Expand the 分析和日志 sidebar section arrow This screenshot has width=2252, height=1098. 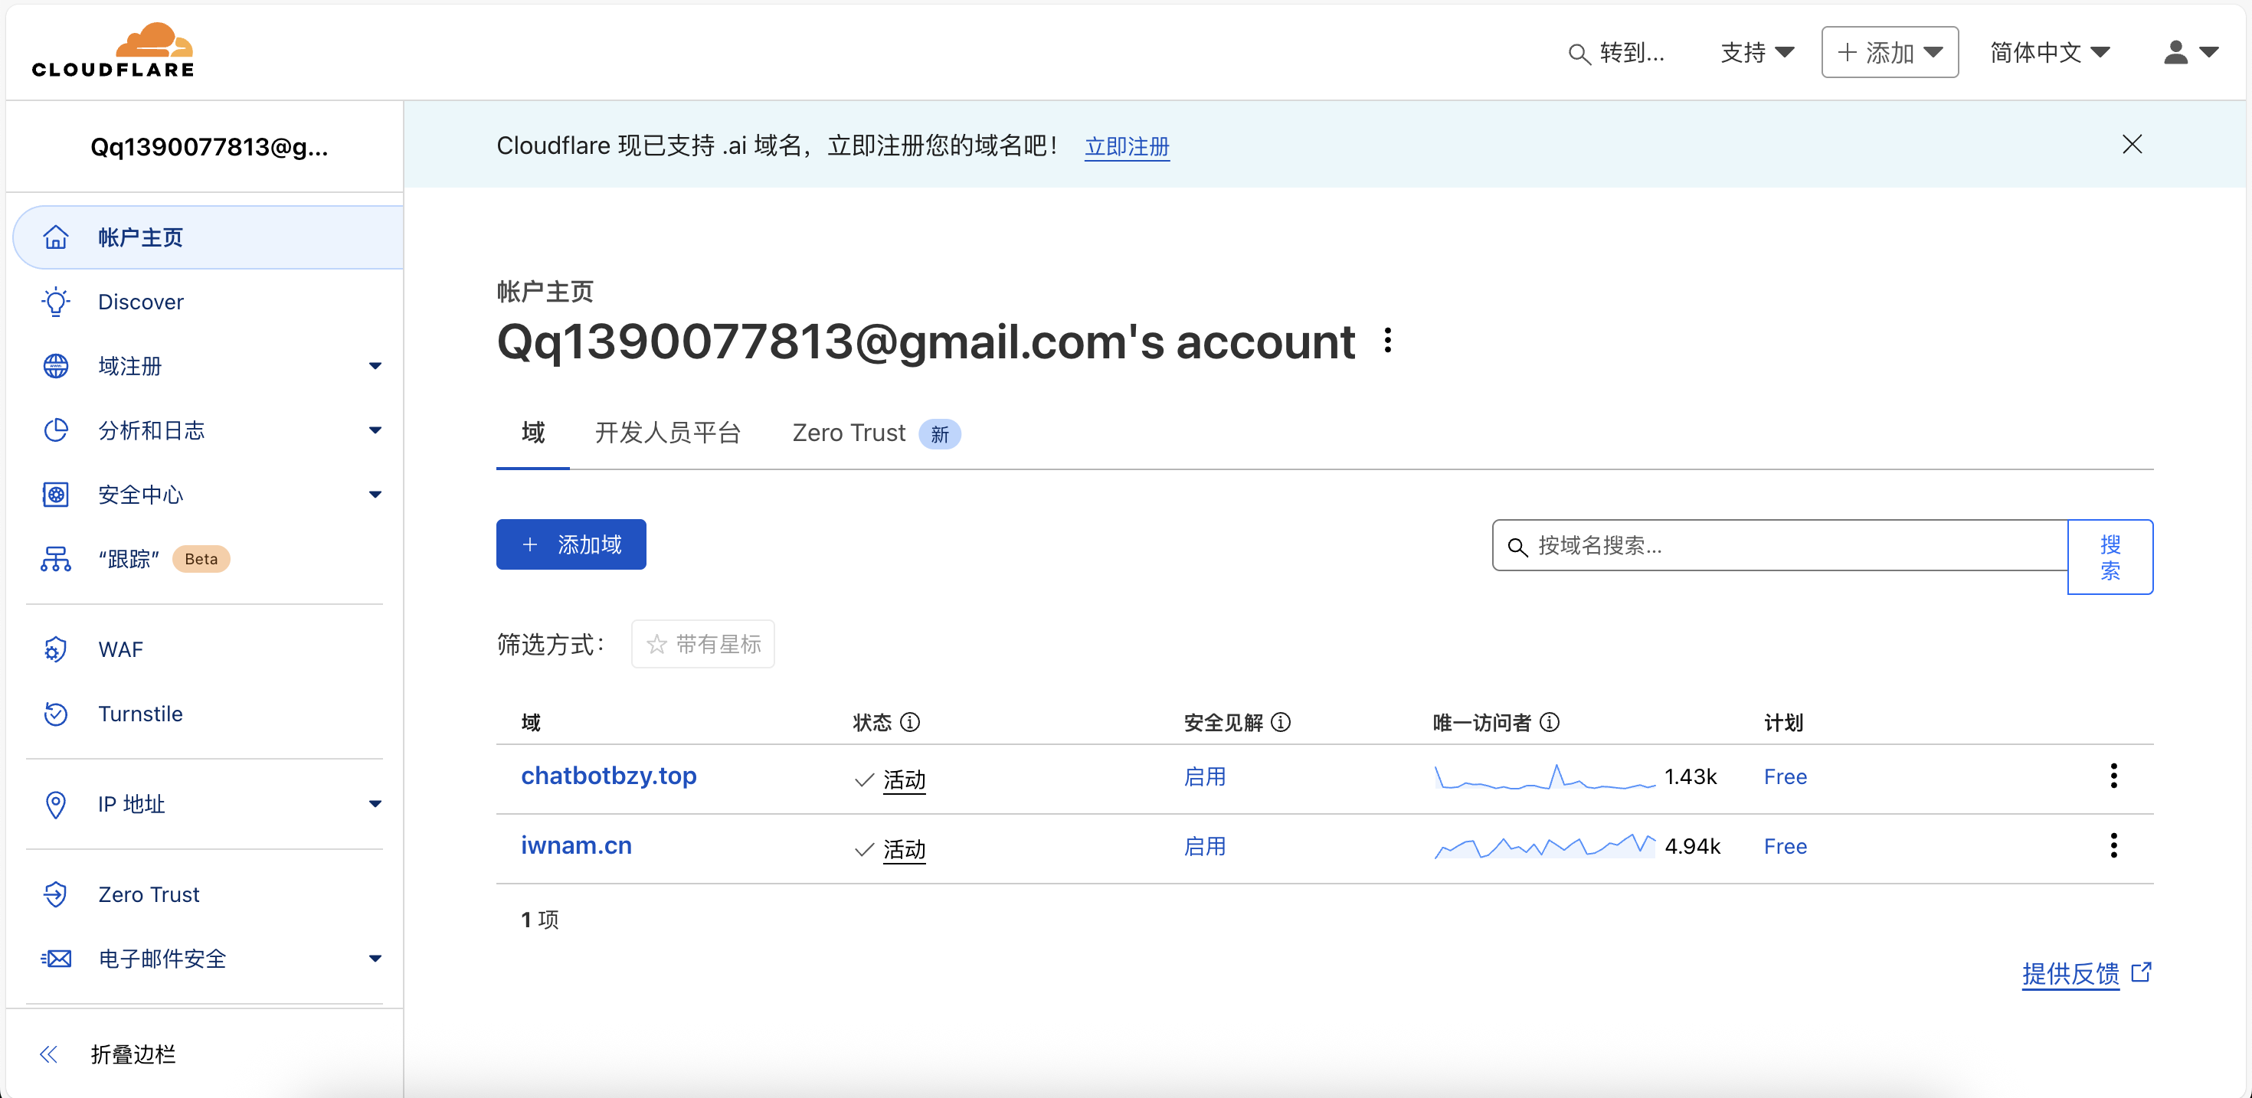point(375,430)
